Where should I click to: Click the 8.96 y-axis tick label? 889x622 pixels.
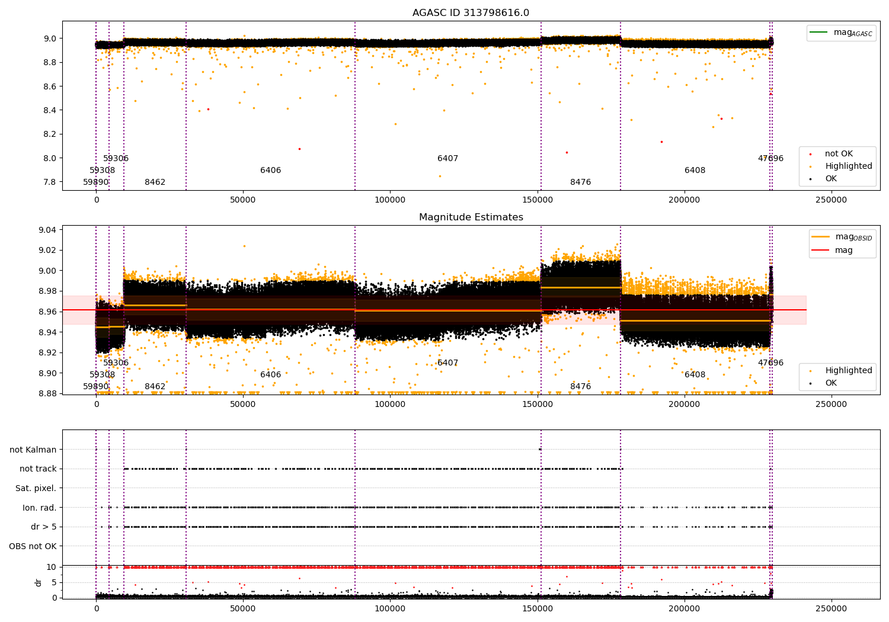point(47,312)
